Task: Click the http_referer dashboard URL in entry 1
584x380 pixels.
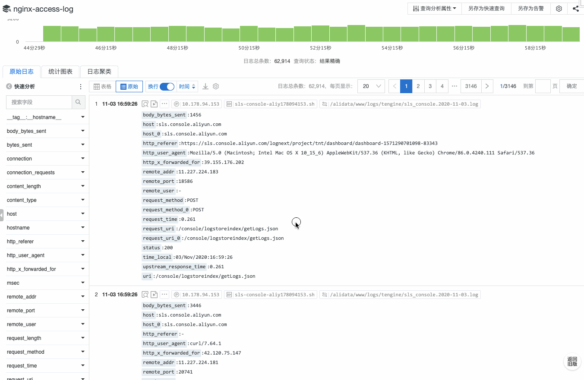Action: 309,143
